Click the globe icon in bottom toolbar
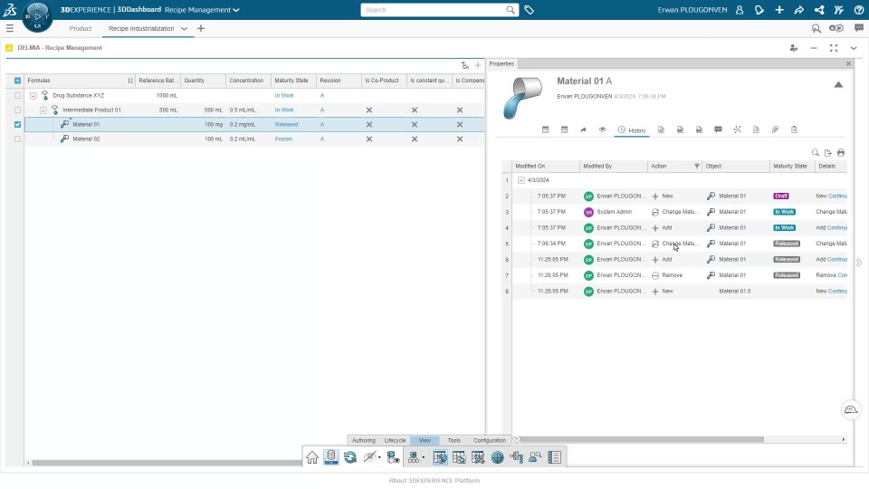This screenshot has width=869, height=489. [497, 457]
